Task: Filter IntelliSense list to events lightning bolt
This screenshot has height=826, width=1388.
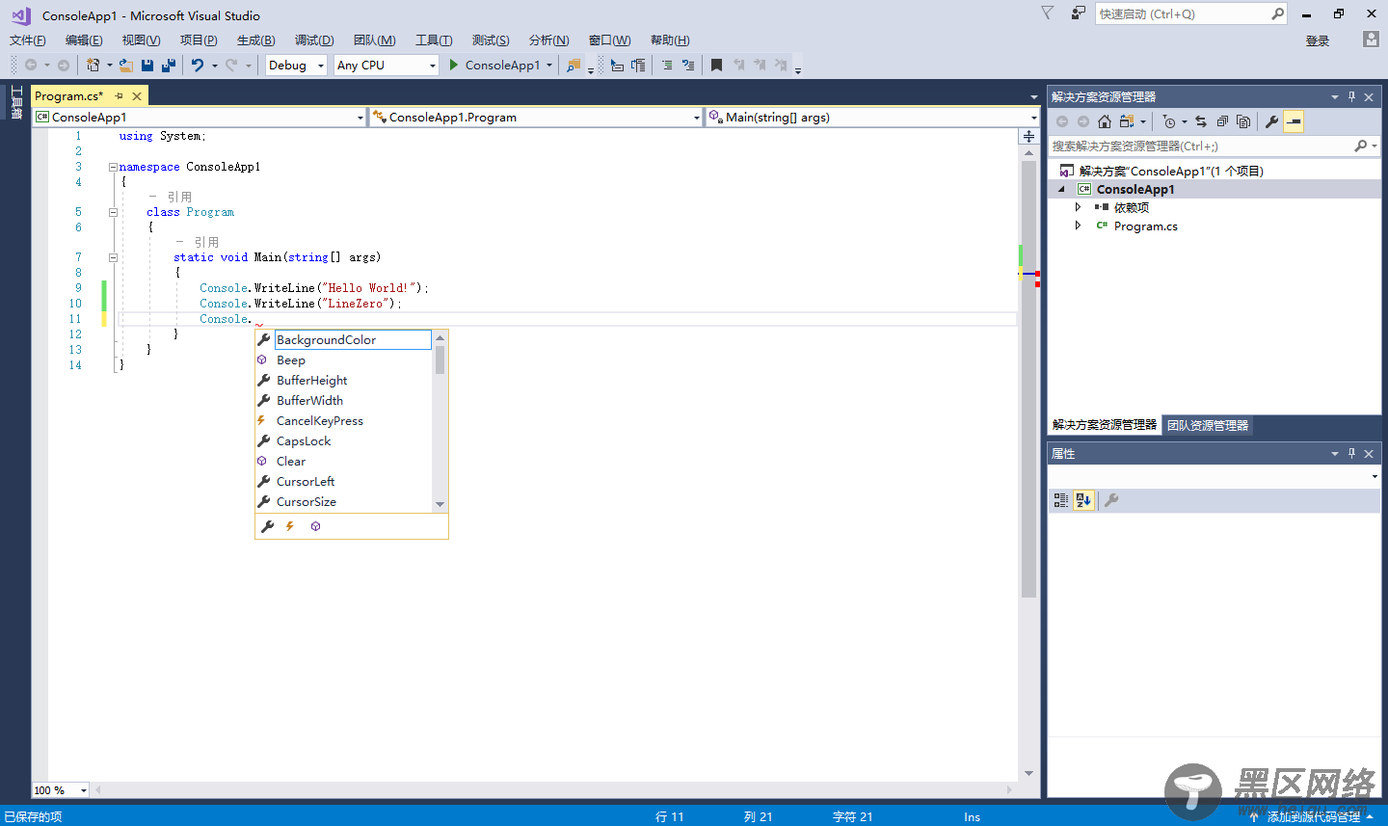Action: coord(290,526)
